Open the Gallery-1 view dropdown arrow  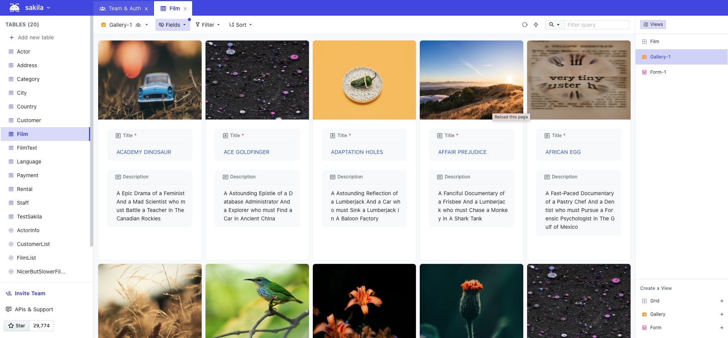click(147, 25)
